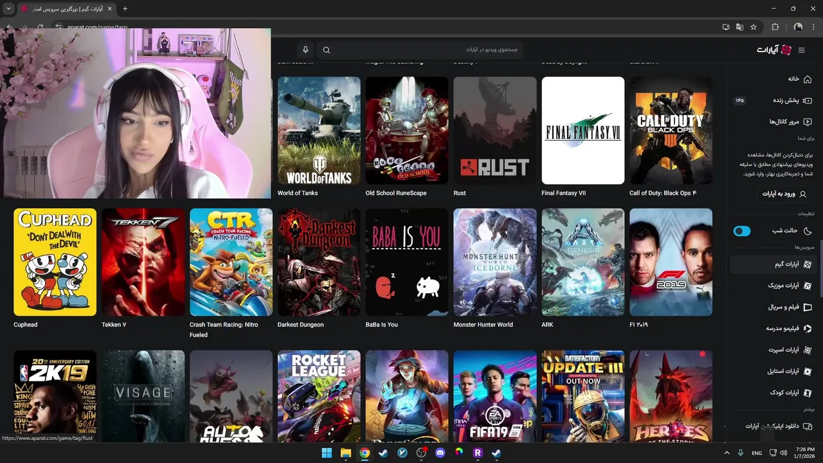Open Baba Is You game cover
This screenshot has height=463, width=823.
coord(407,262)
